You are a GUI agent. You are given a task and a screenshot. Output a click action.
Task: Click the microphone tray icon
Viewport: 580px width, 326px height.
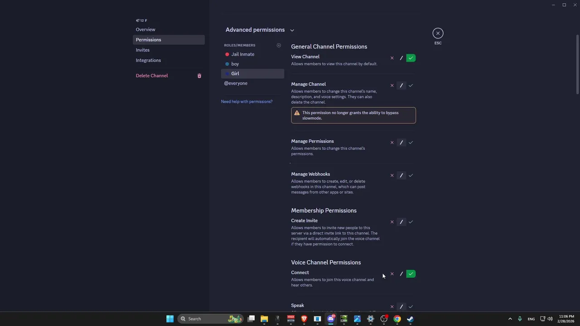click(x=520, y=319)
